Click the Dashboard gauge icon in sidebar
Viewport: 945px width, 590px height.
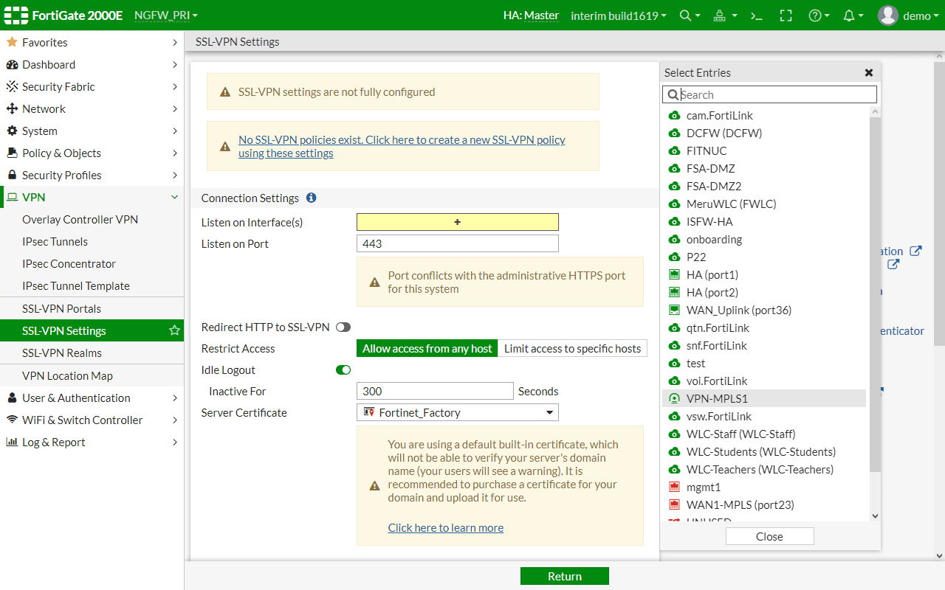12,64
